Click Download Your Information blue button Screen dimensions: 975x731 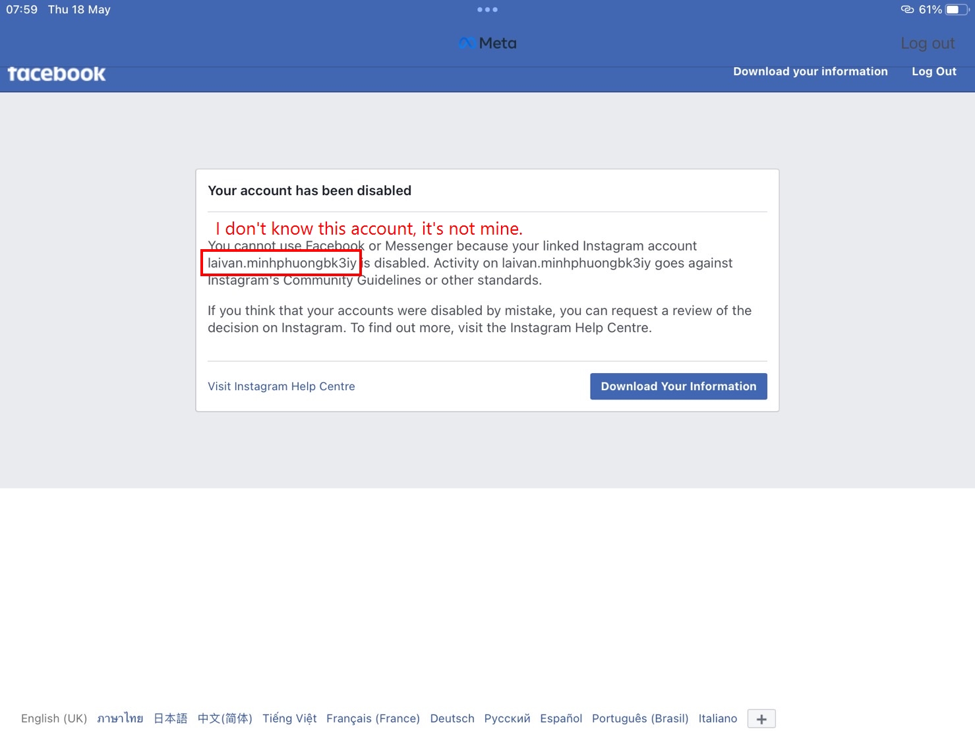[x=678, y=386]
